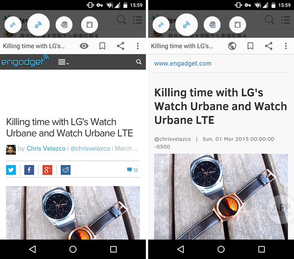Share the article on Reddit
Image resolution: width=294 pixels, height=259 pixels.
pyautogui.click(x=65, y=170)
